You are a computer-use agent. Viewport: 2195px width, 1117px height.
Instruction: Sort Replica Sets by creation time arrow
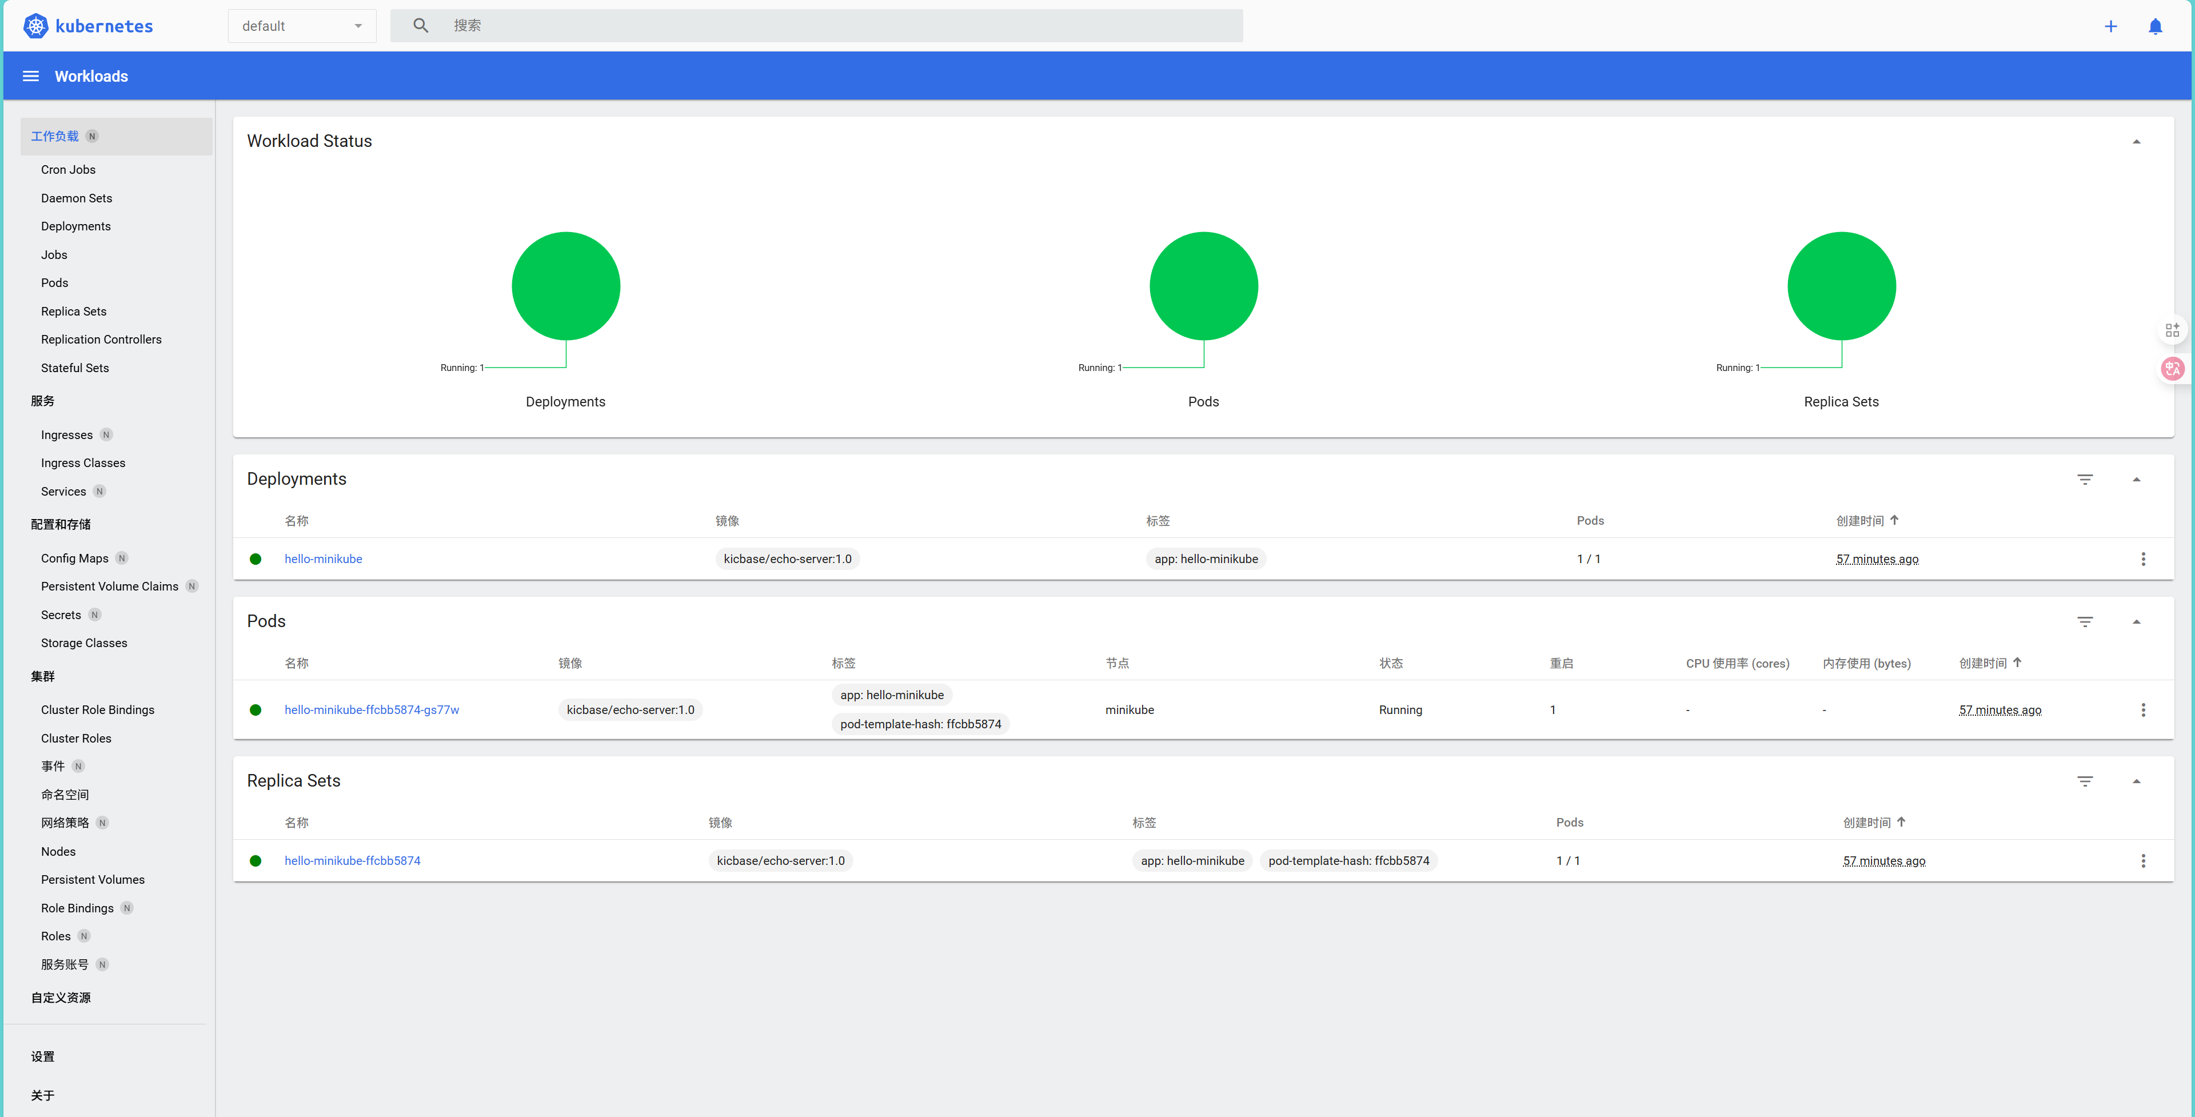[x=1901, y=821]
